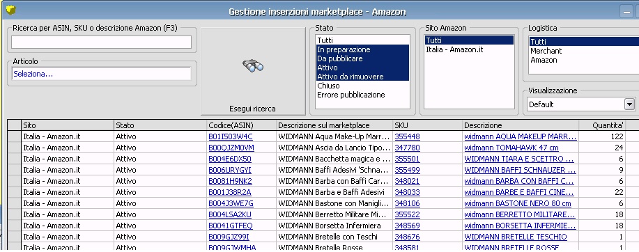
Task: Open ASIN link B0081H9NK2
Action: point(230,181)
